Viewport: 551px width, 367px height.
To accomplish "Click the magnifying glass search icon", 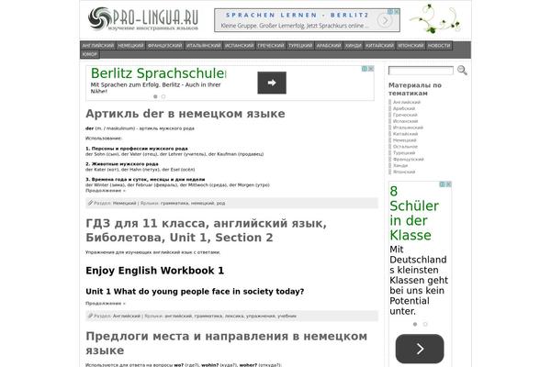I will point(462,71).
